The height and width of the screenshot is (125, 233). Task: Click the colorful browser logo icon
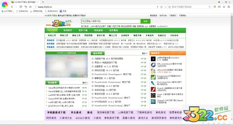pos(5,5)
